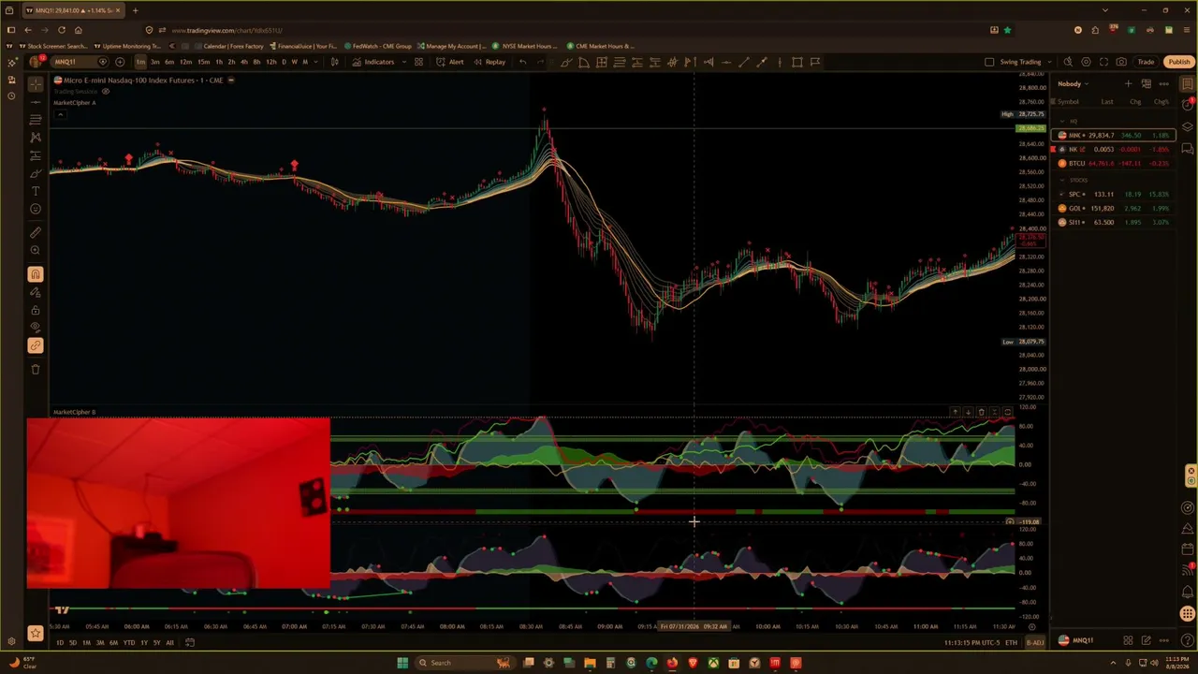Select the 1m timeframe
The image size is (1198, 674).
140,62
